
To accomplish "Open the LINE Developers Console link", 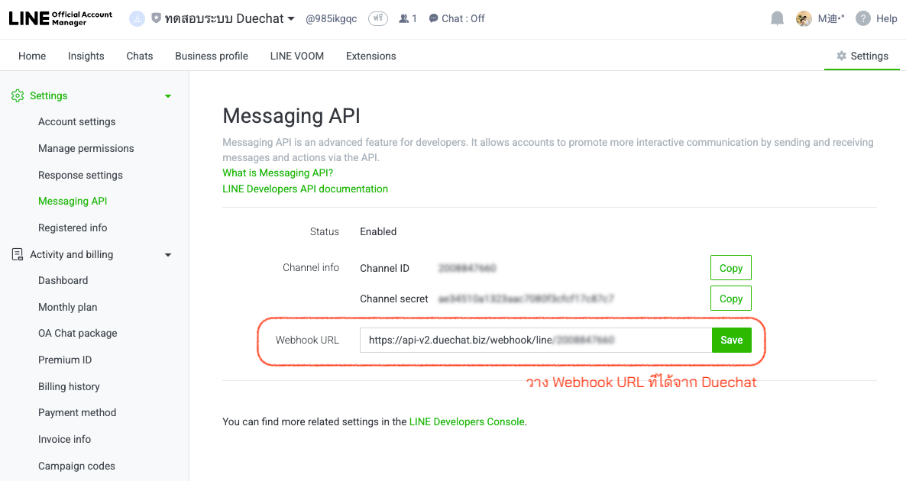I will (x=466, y=421).
